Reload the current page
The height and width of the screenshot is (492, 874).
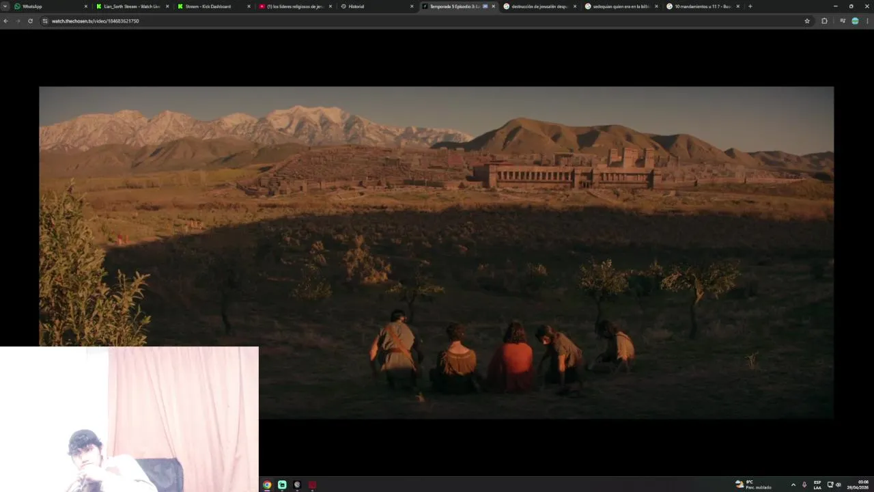[x=30, y=21]
